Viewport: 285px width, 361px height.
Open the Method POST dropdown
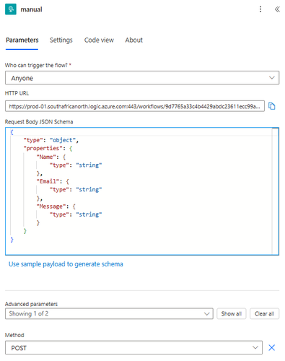pos(133,347)
